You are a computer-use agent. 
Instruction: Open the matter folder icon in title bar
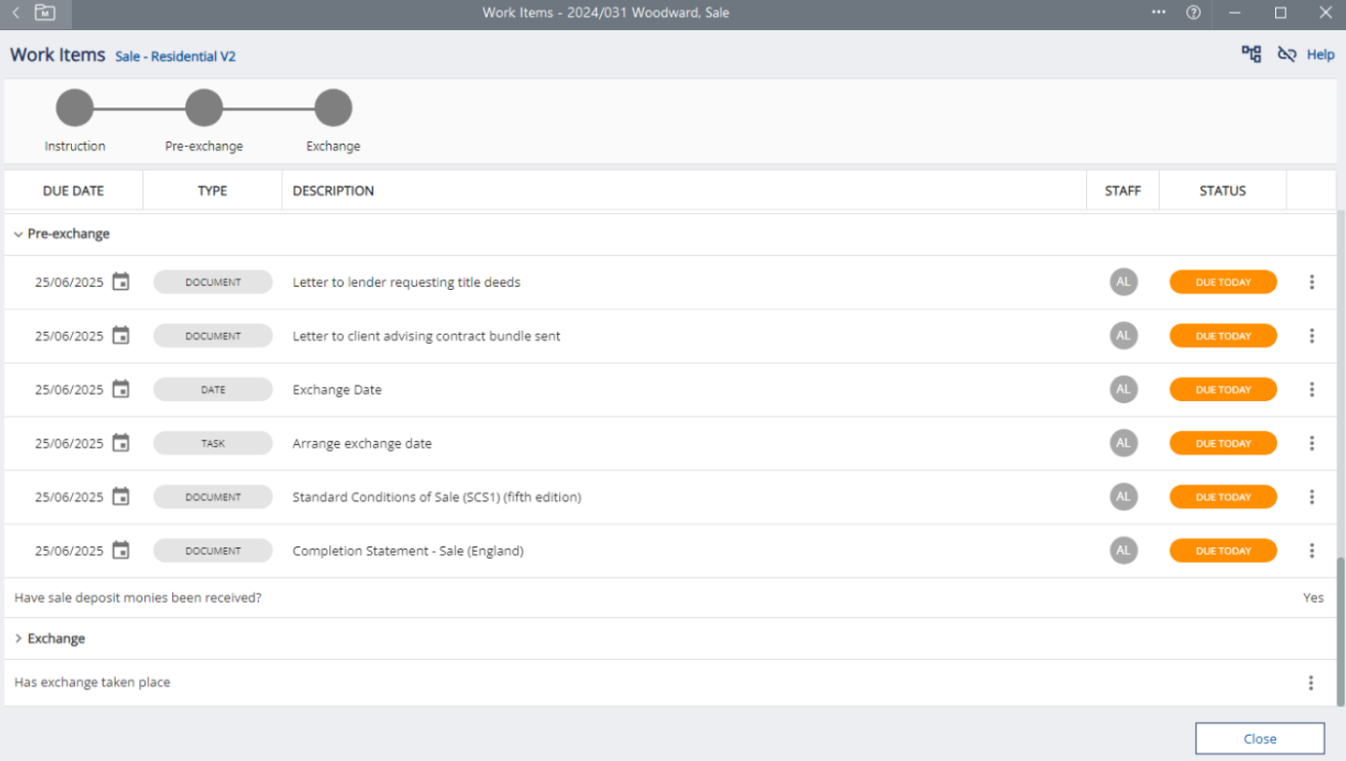[44, 13]
